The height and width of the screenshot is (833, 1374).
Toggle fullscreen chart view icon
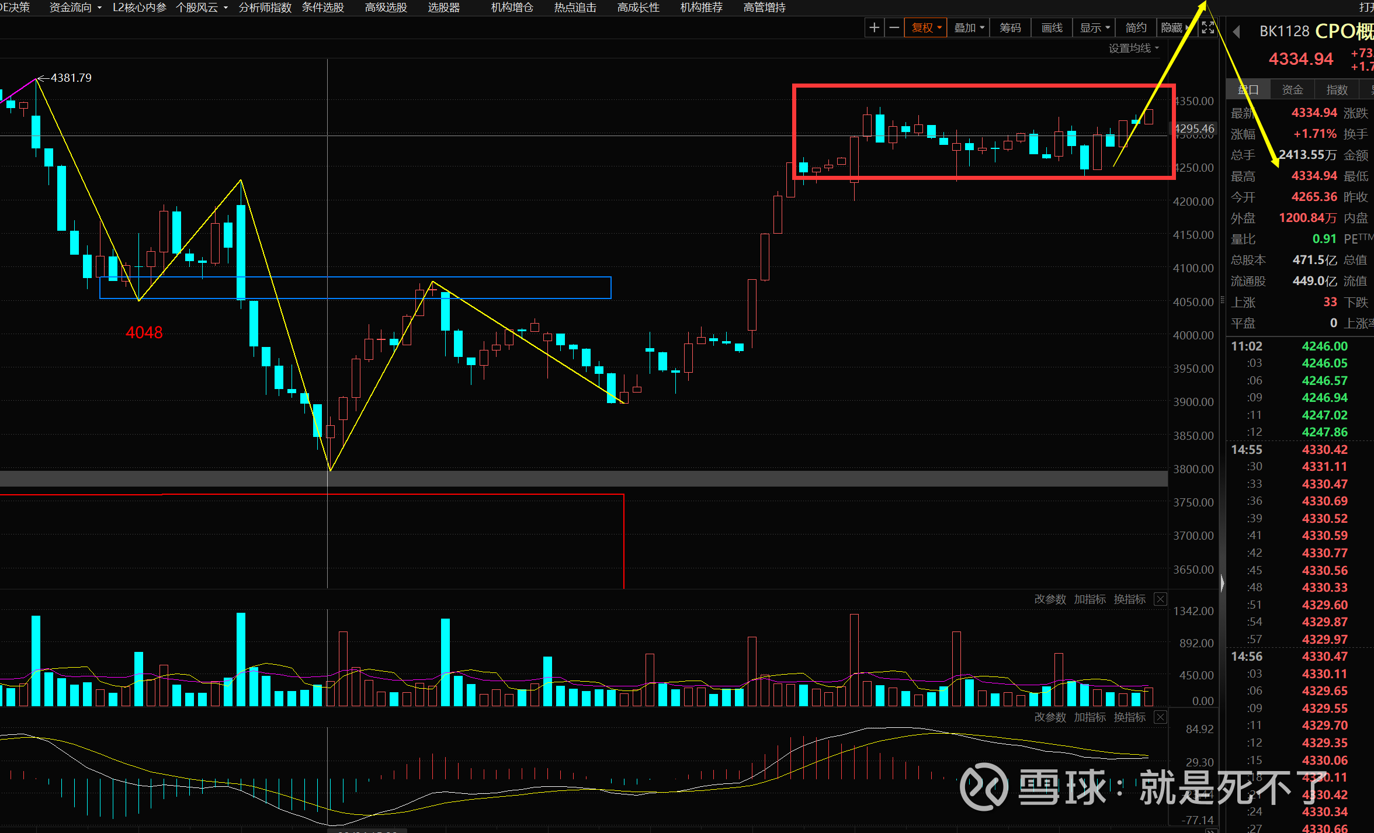(x=1208, y=27)
